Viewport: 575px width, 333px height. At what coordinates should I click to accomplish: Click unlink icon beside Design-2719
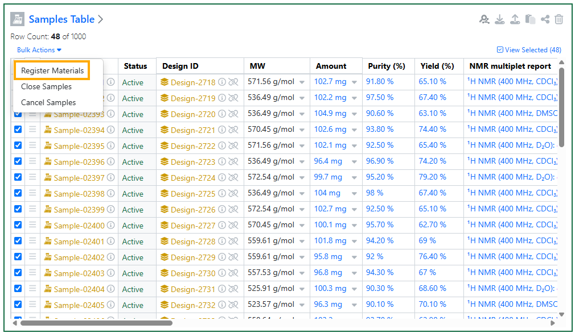(233, 98)
